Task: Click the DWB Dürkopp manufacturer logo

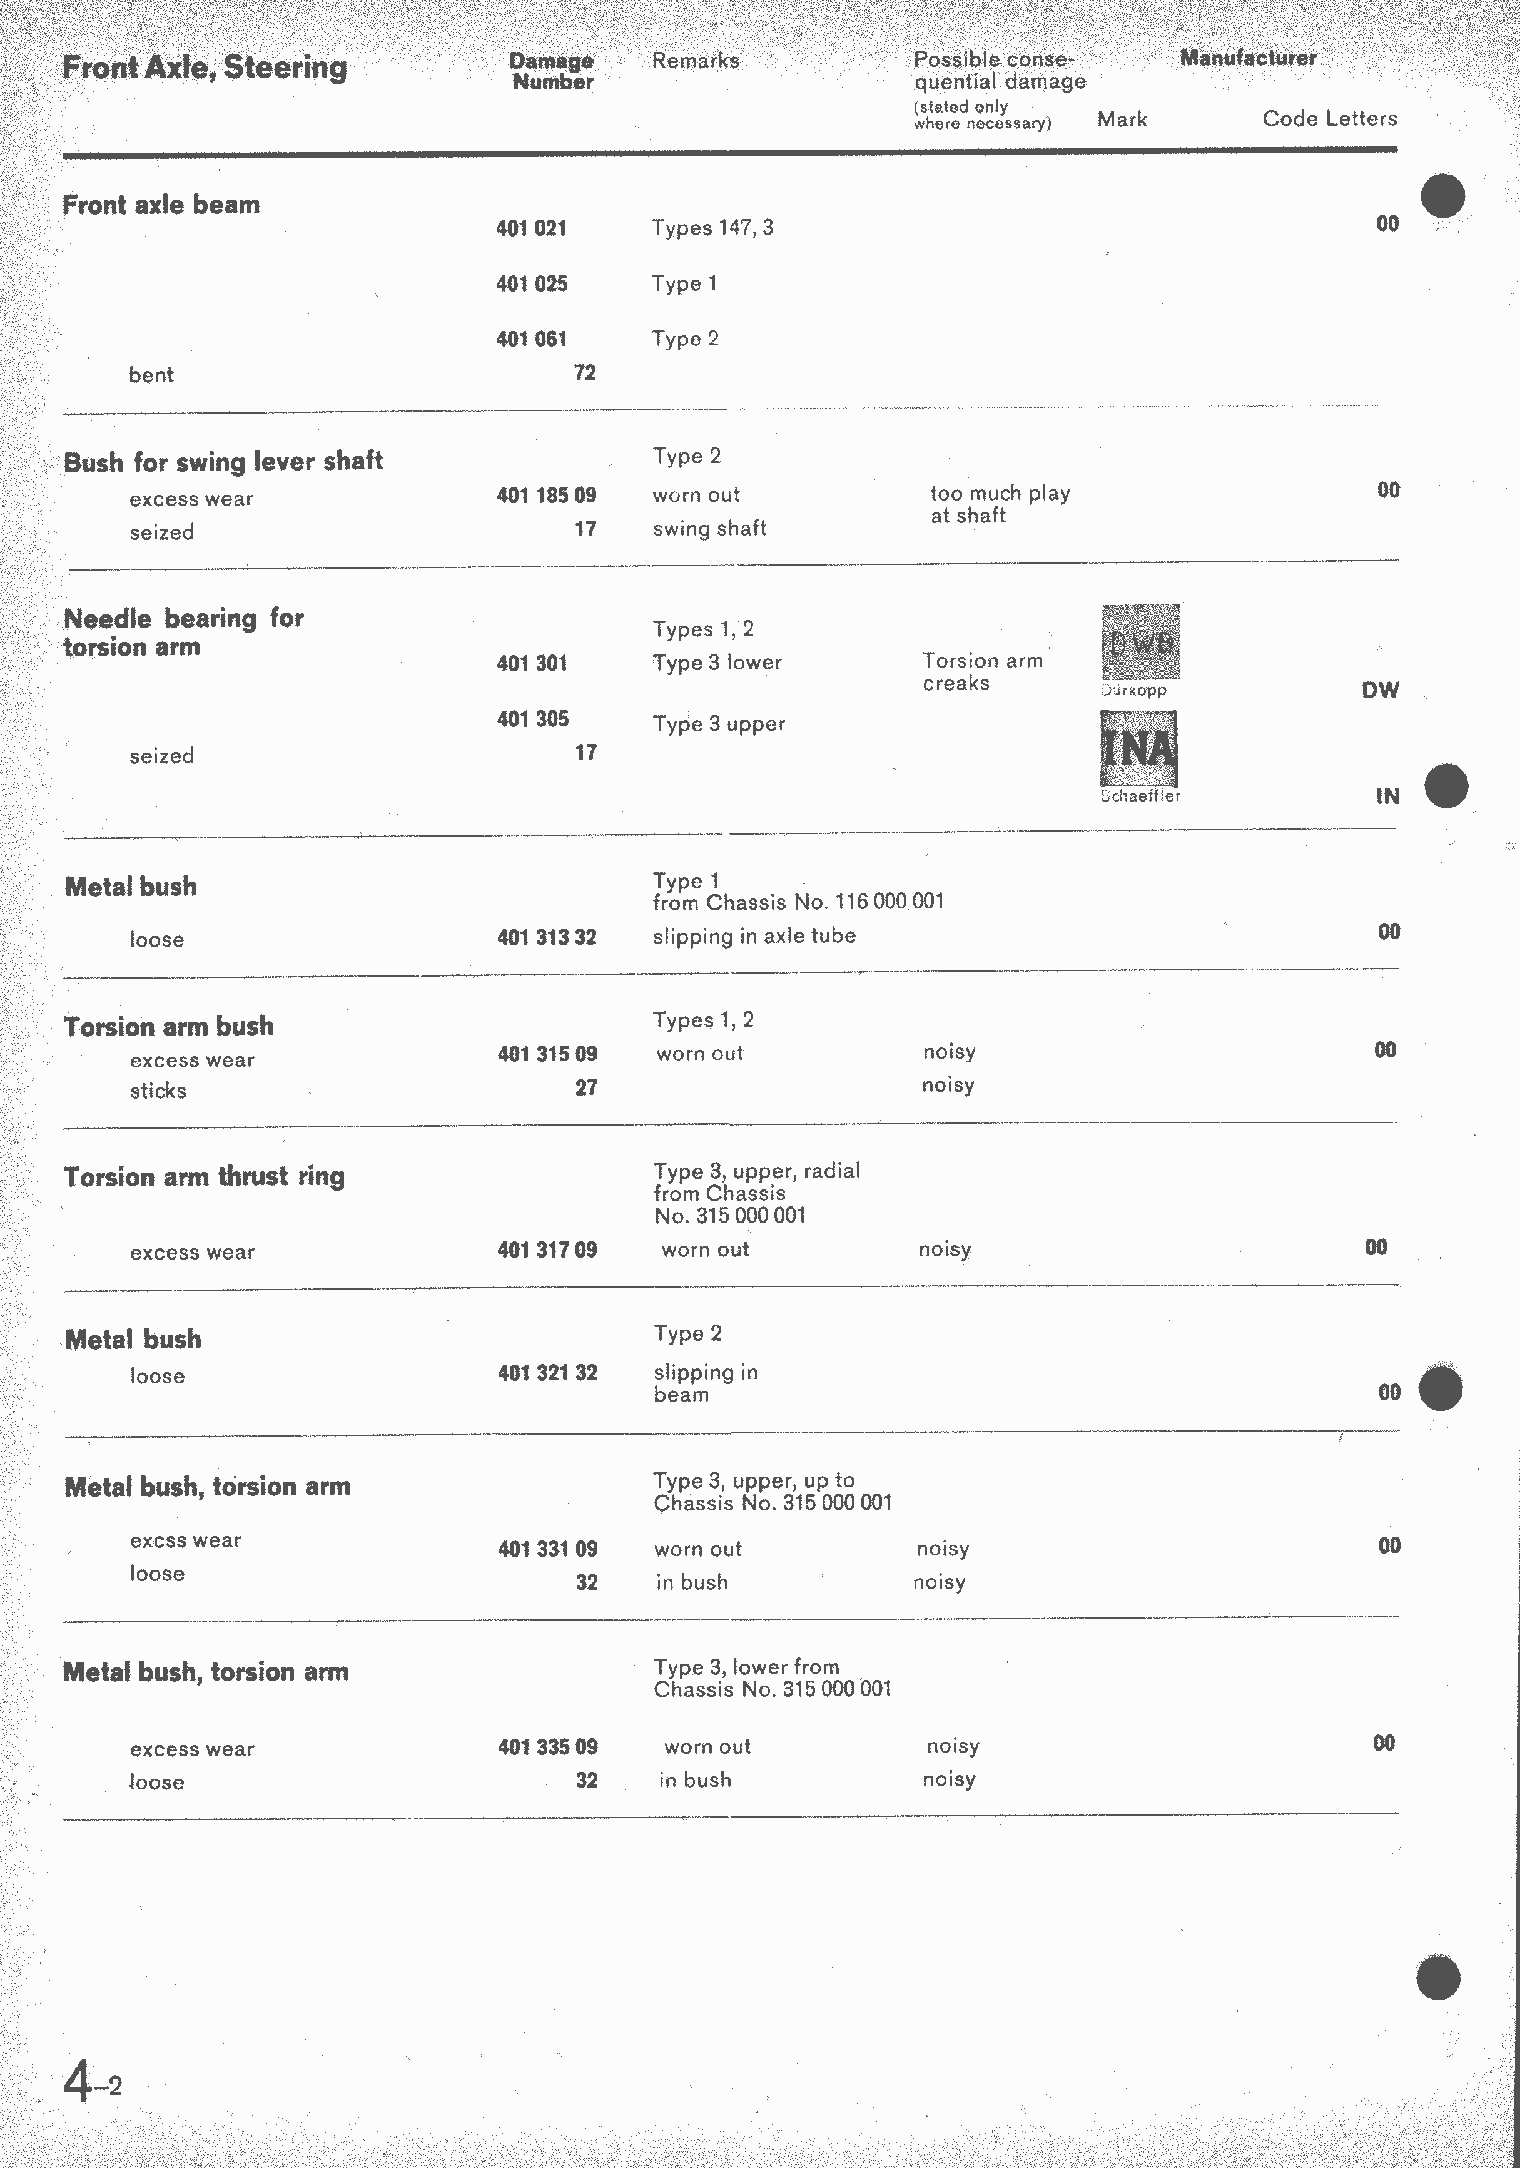Action: coord(1140,642)
